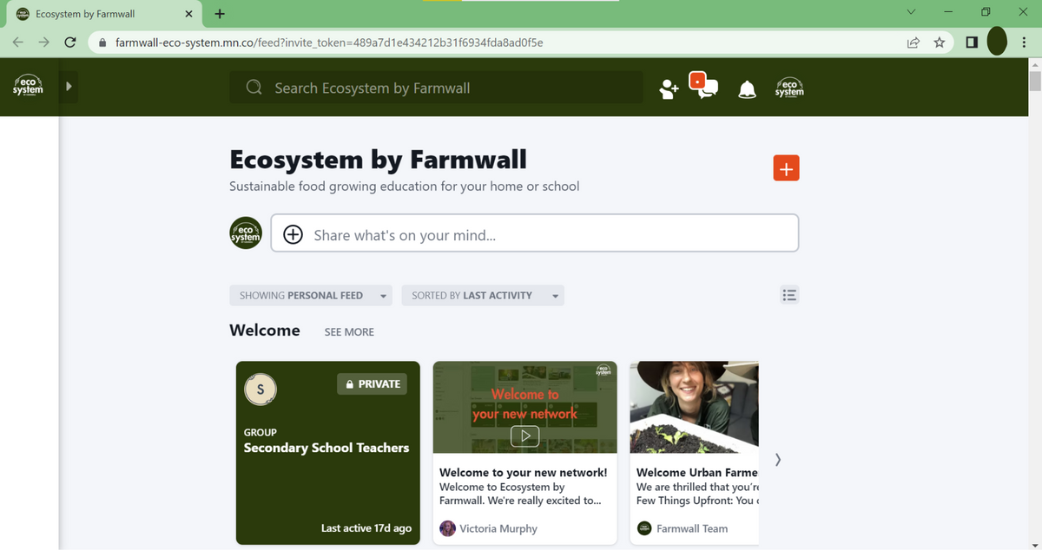This screenshot has height=550, width=1042.
Task: Open a new tab with plus button
Action: [x=220, y=14]
